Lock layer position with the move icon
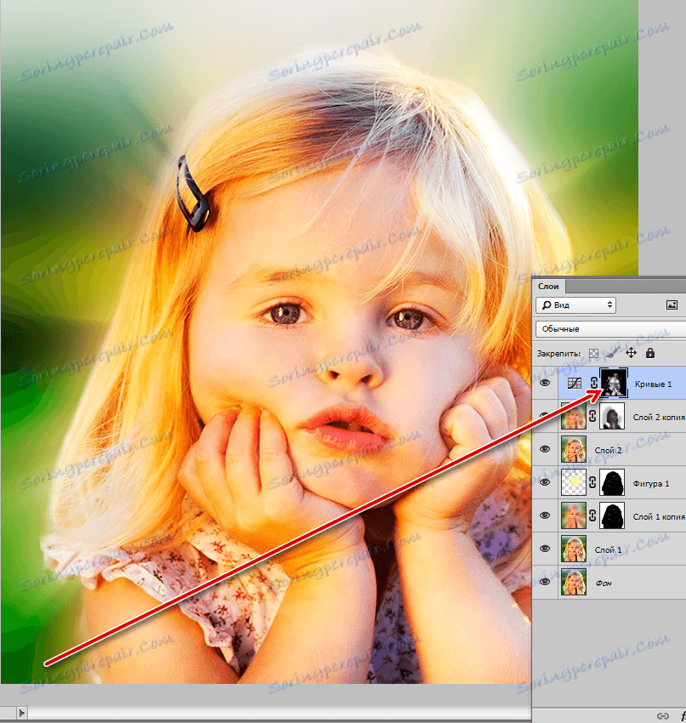 coord(631,353)
